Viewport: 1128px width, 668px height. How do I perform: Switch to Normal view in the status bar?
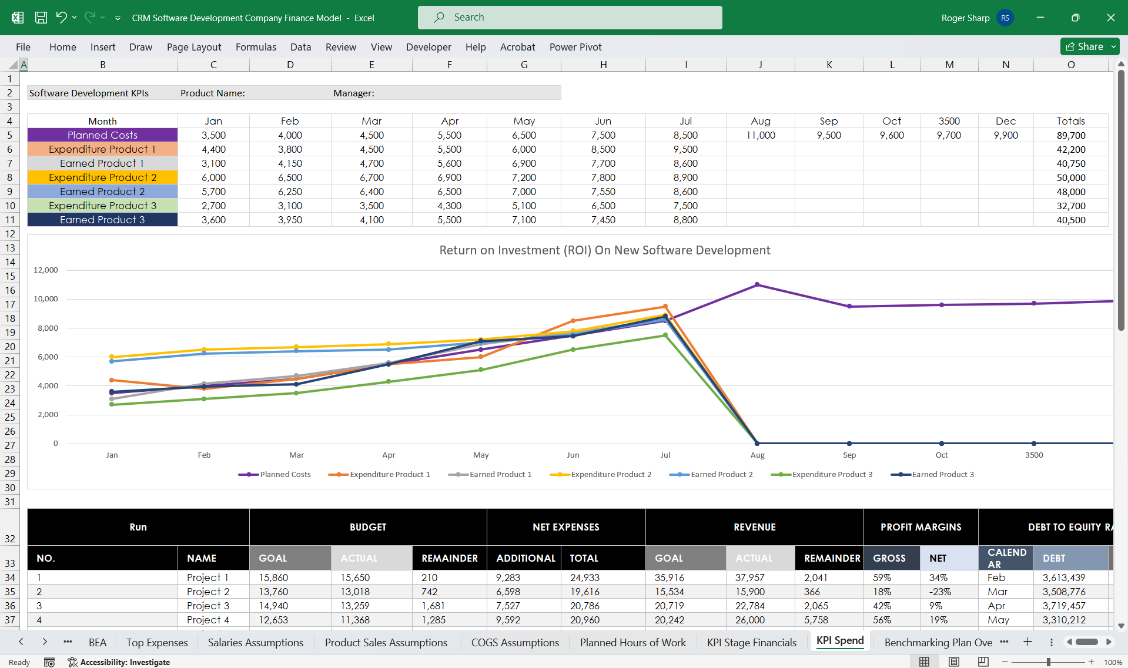coord(924,662)
